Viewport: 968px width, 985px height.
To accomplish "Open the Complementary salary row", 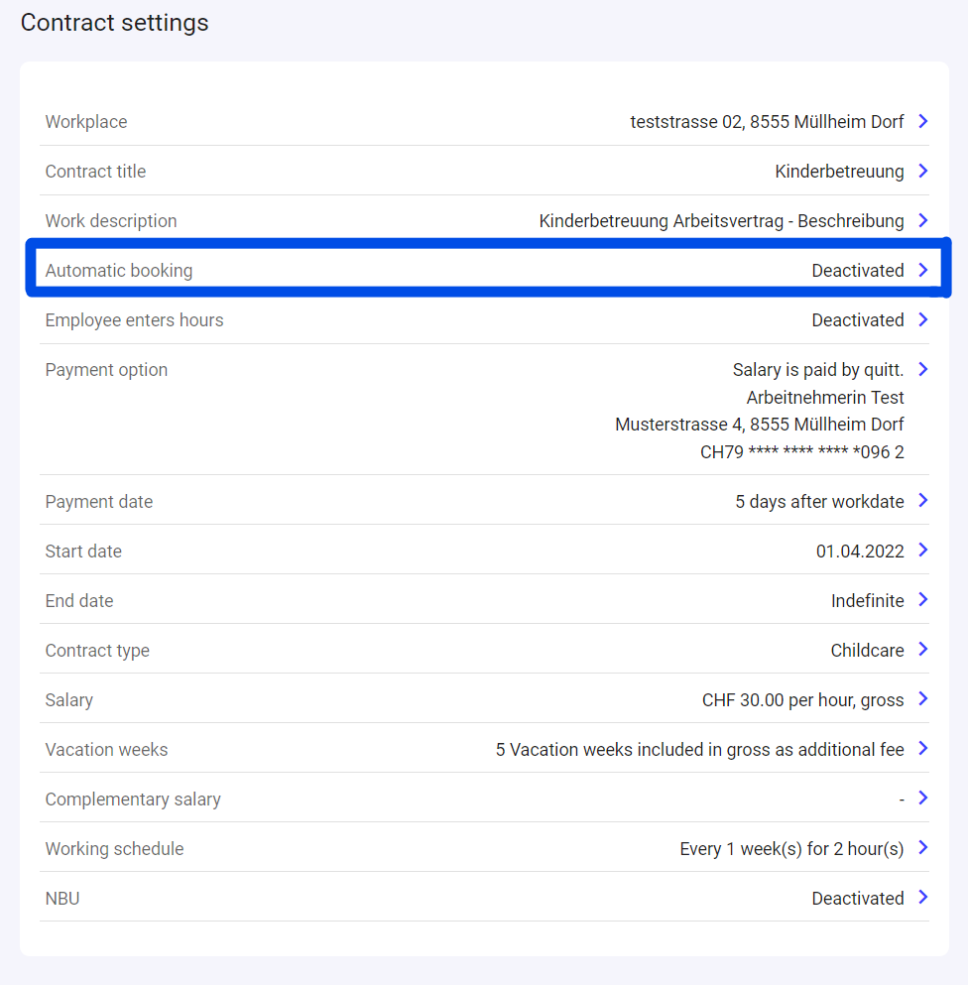I will [922, 799].
